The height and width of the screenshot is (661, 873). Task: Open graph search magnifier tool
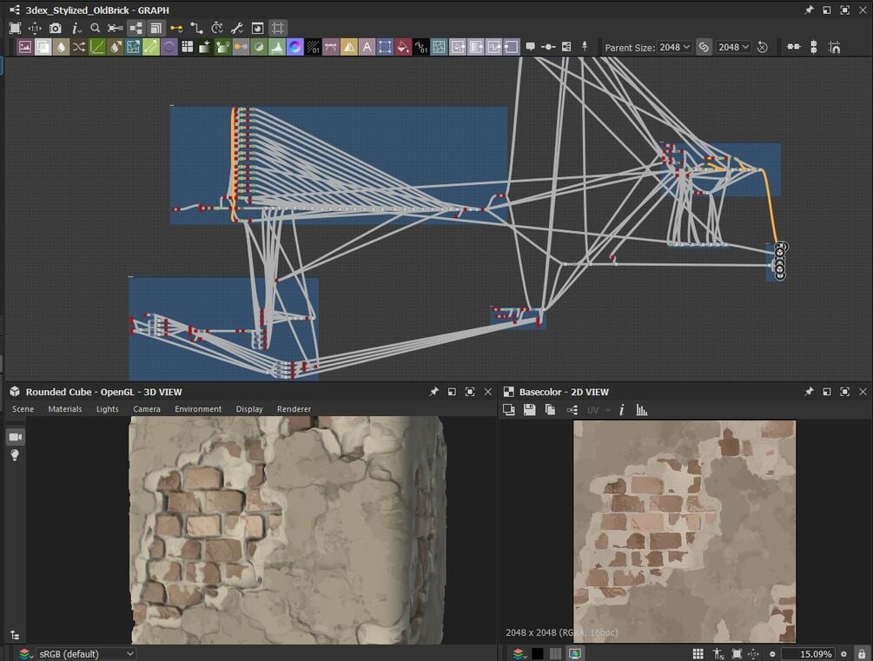96,28
